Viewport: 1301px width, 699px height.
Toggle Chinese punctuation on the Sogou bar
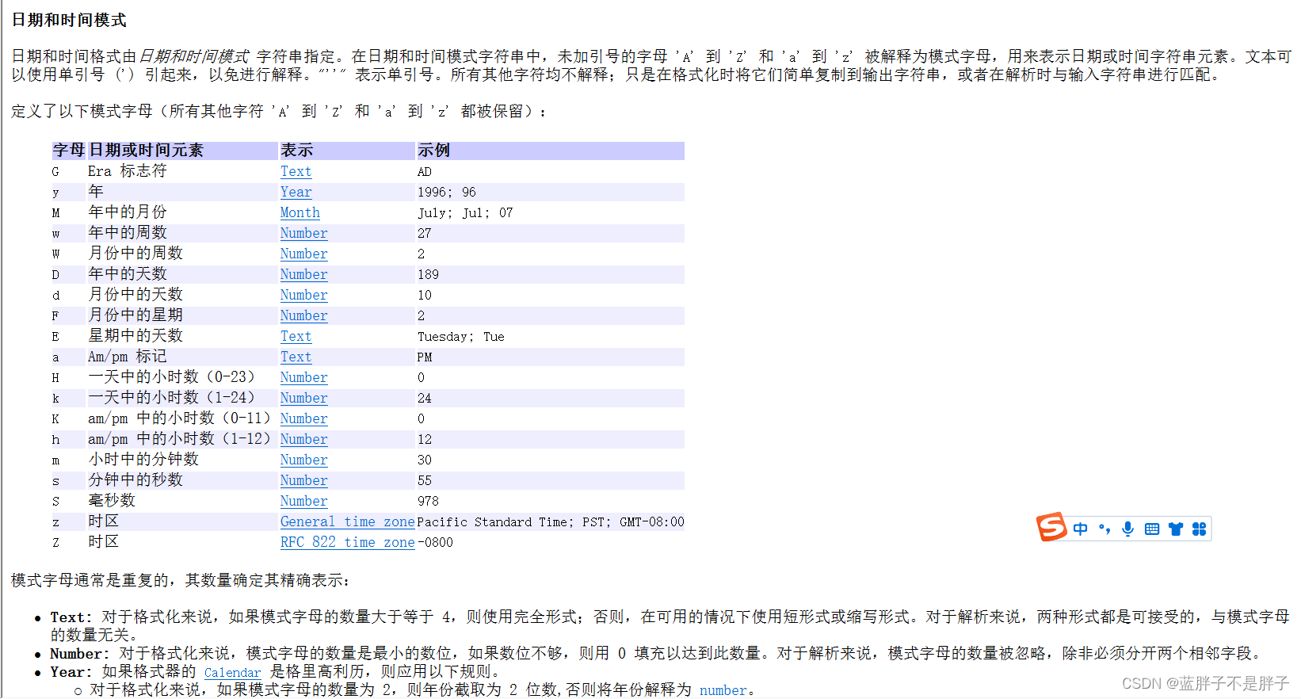tap(1105, 529)
